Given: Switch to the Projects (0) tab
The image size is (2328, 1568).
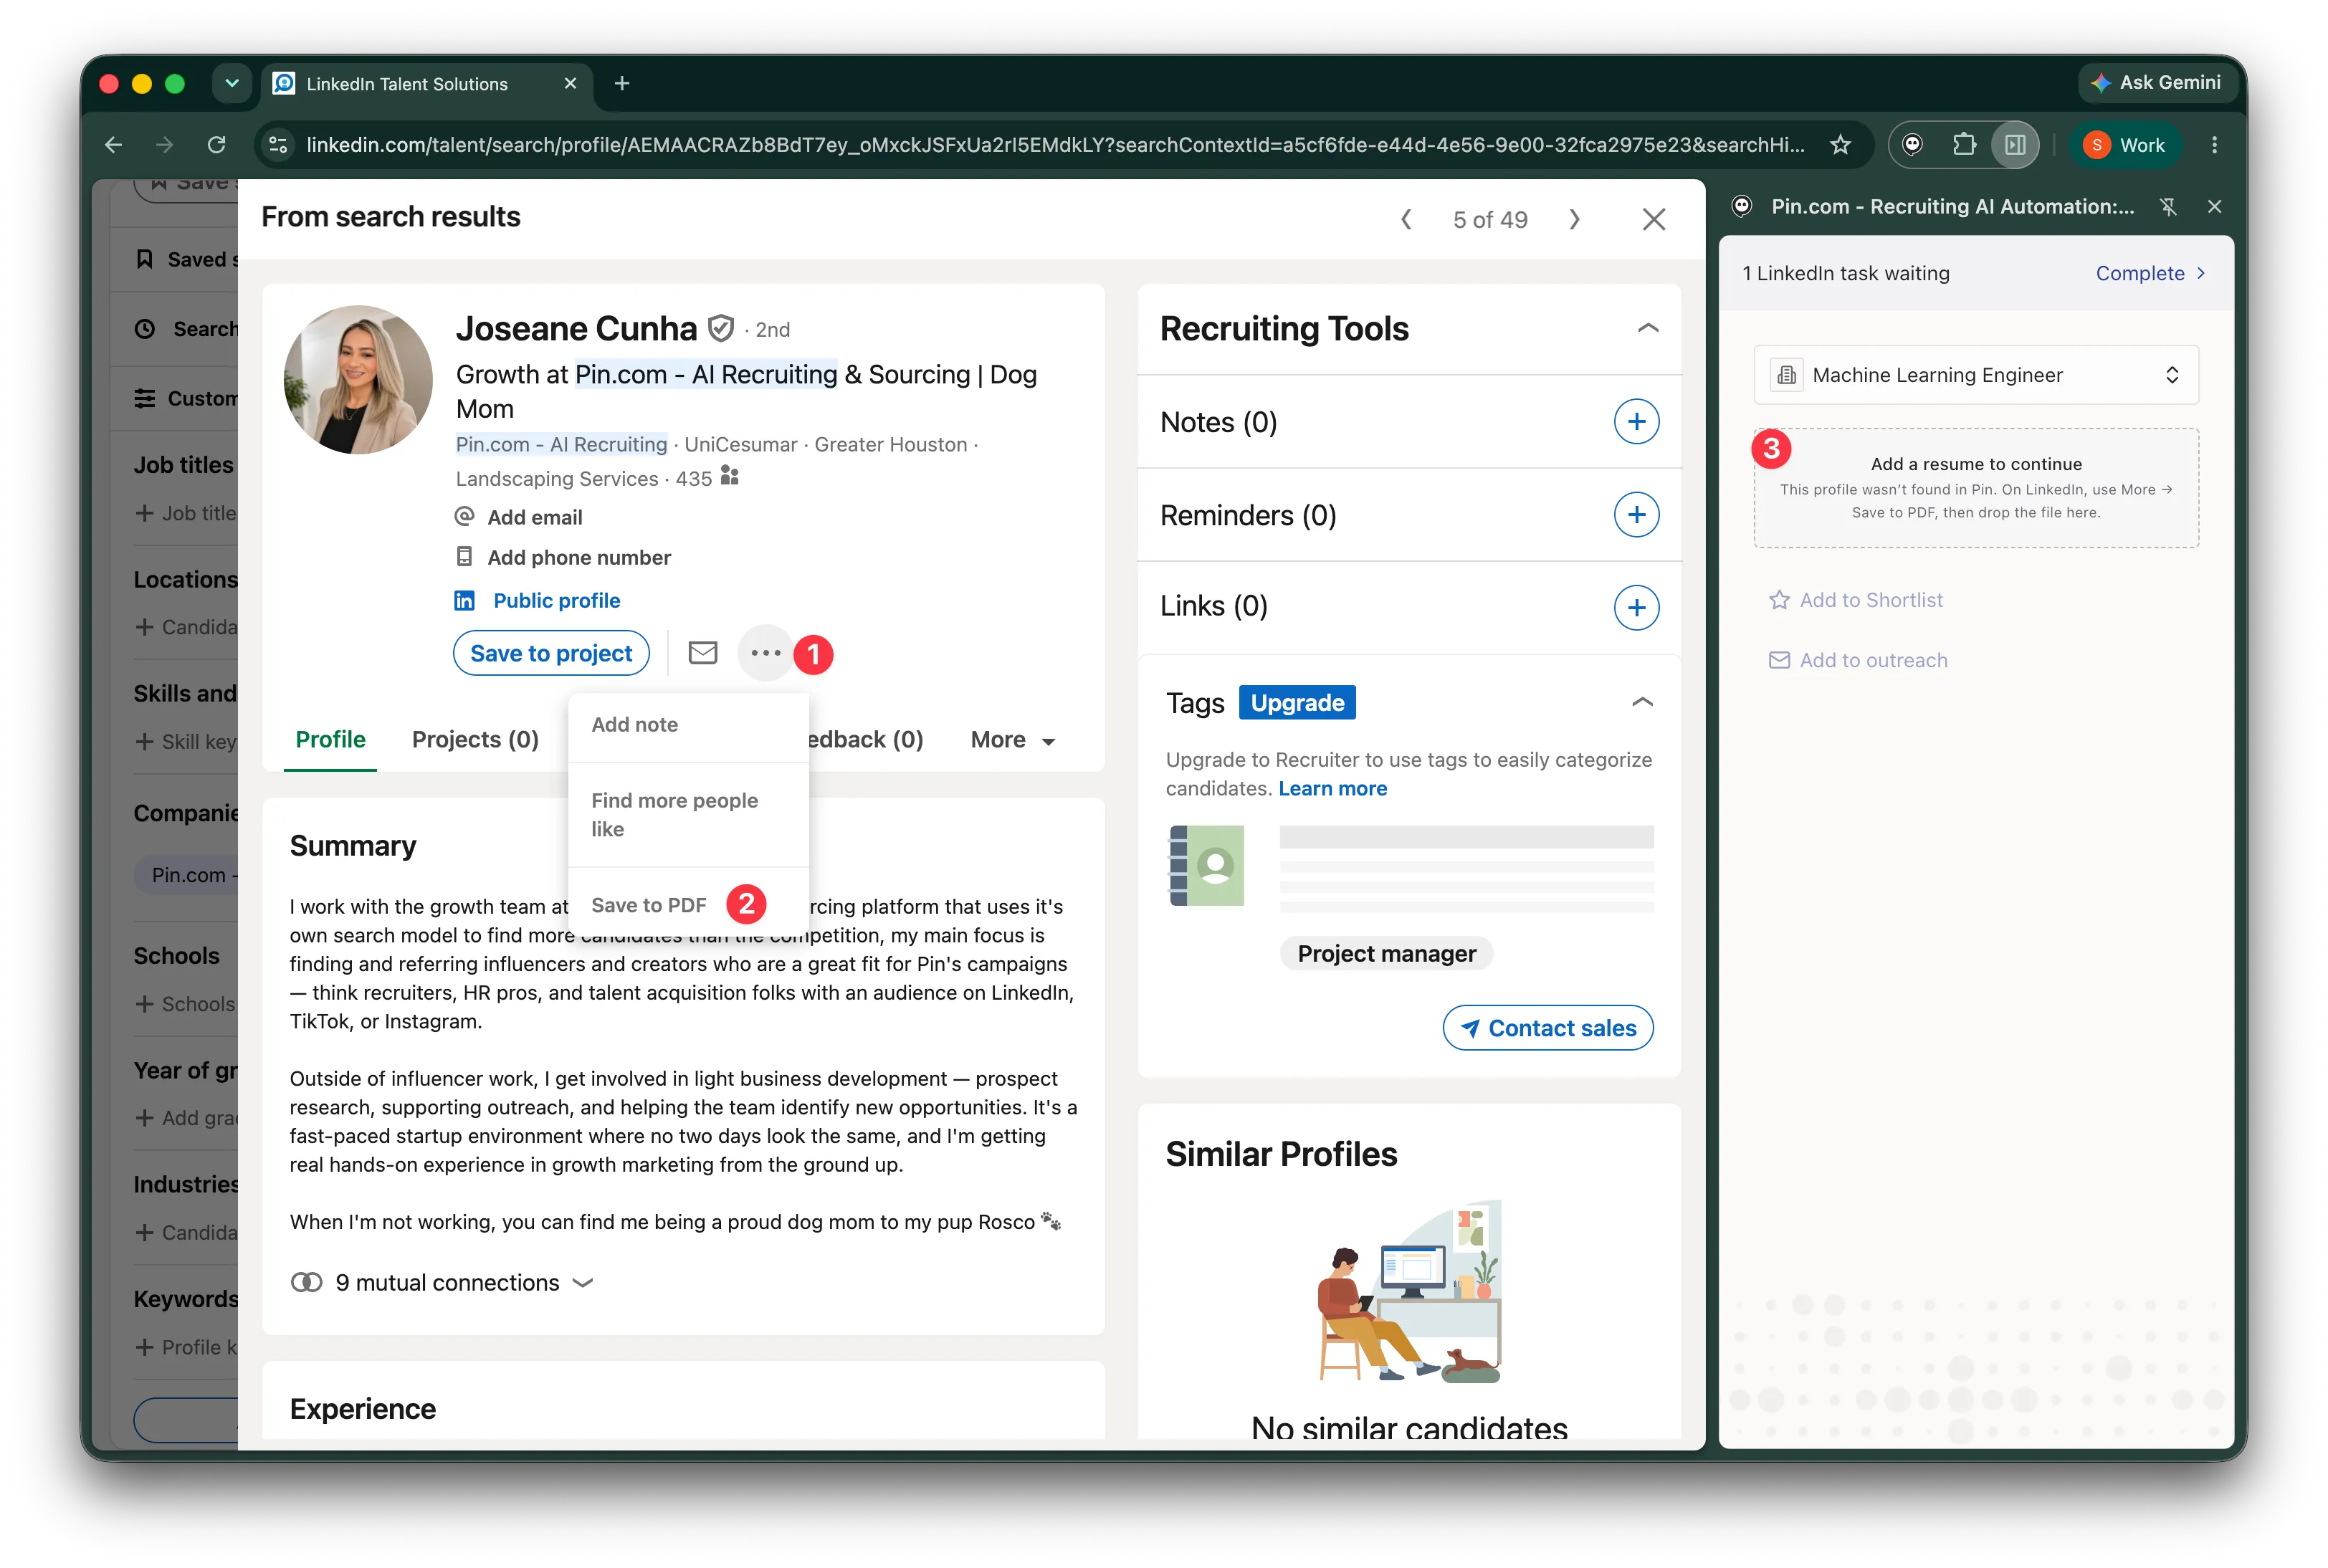Looking at the screenshot, I should (x=475, y=739).
